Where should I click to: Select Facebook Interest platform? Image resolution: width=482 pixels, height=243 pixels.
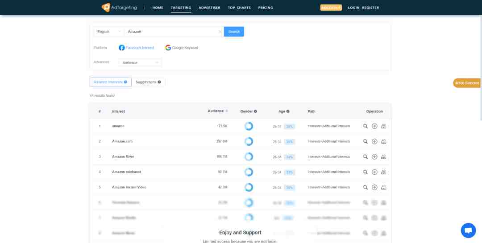point(136,48)
